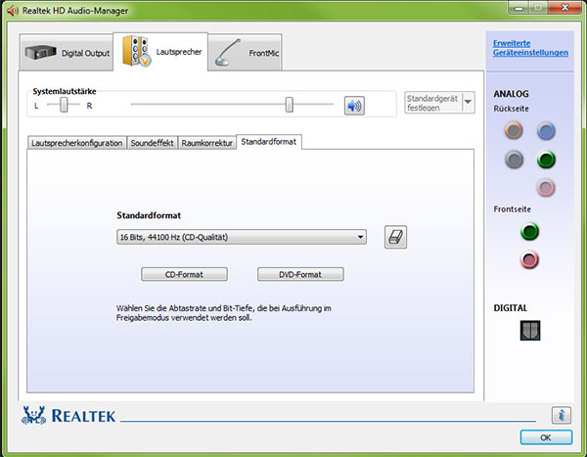Click the CD-Format button
This screenshot has height=457, width=587.
184,274
